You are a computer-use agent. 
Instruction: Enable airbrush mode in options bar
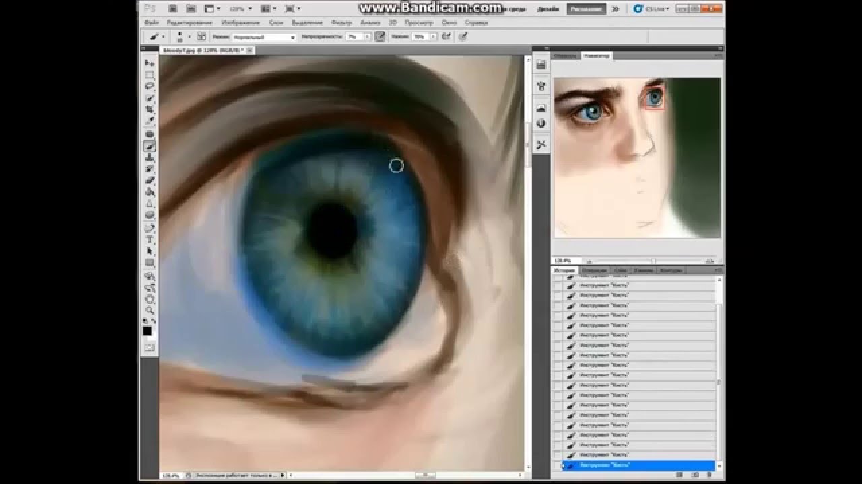point(446,37)
